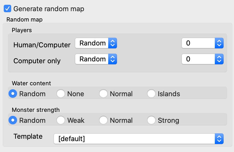Open Computer only player count dropdown showing 0

(x=202, y=59)
